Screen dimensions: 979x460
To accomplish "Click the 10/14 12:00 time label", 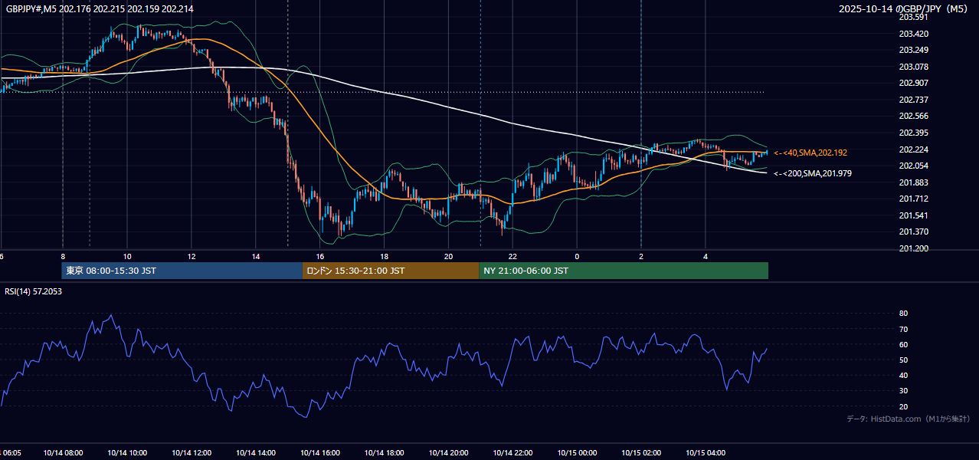I will tap(192, 452).
